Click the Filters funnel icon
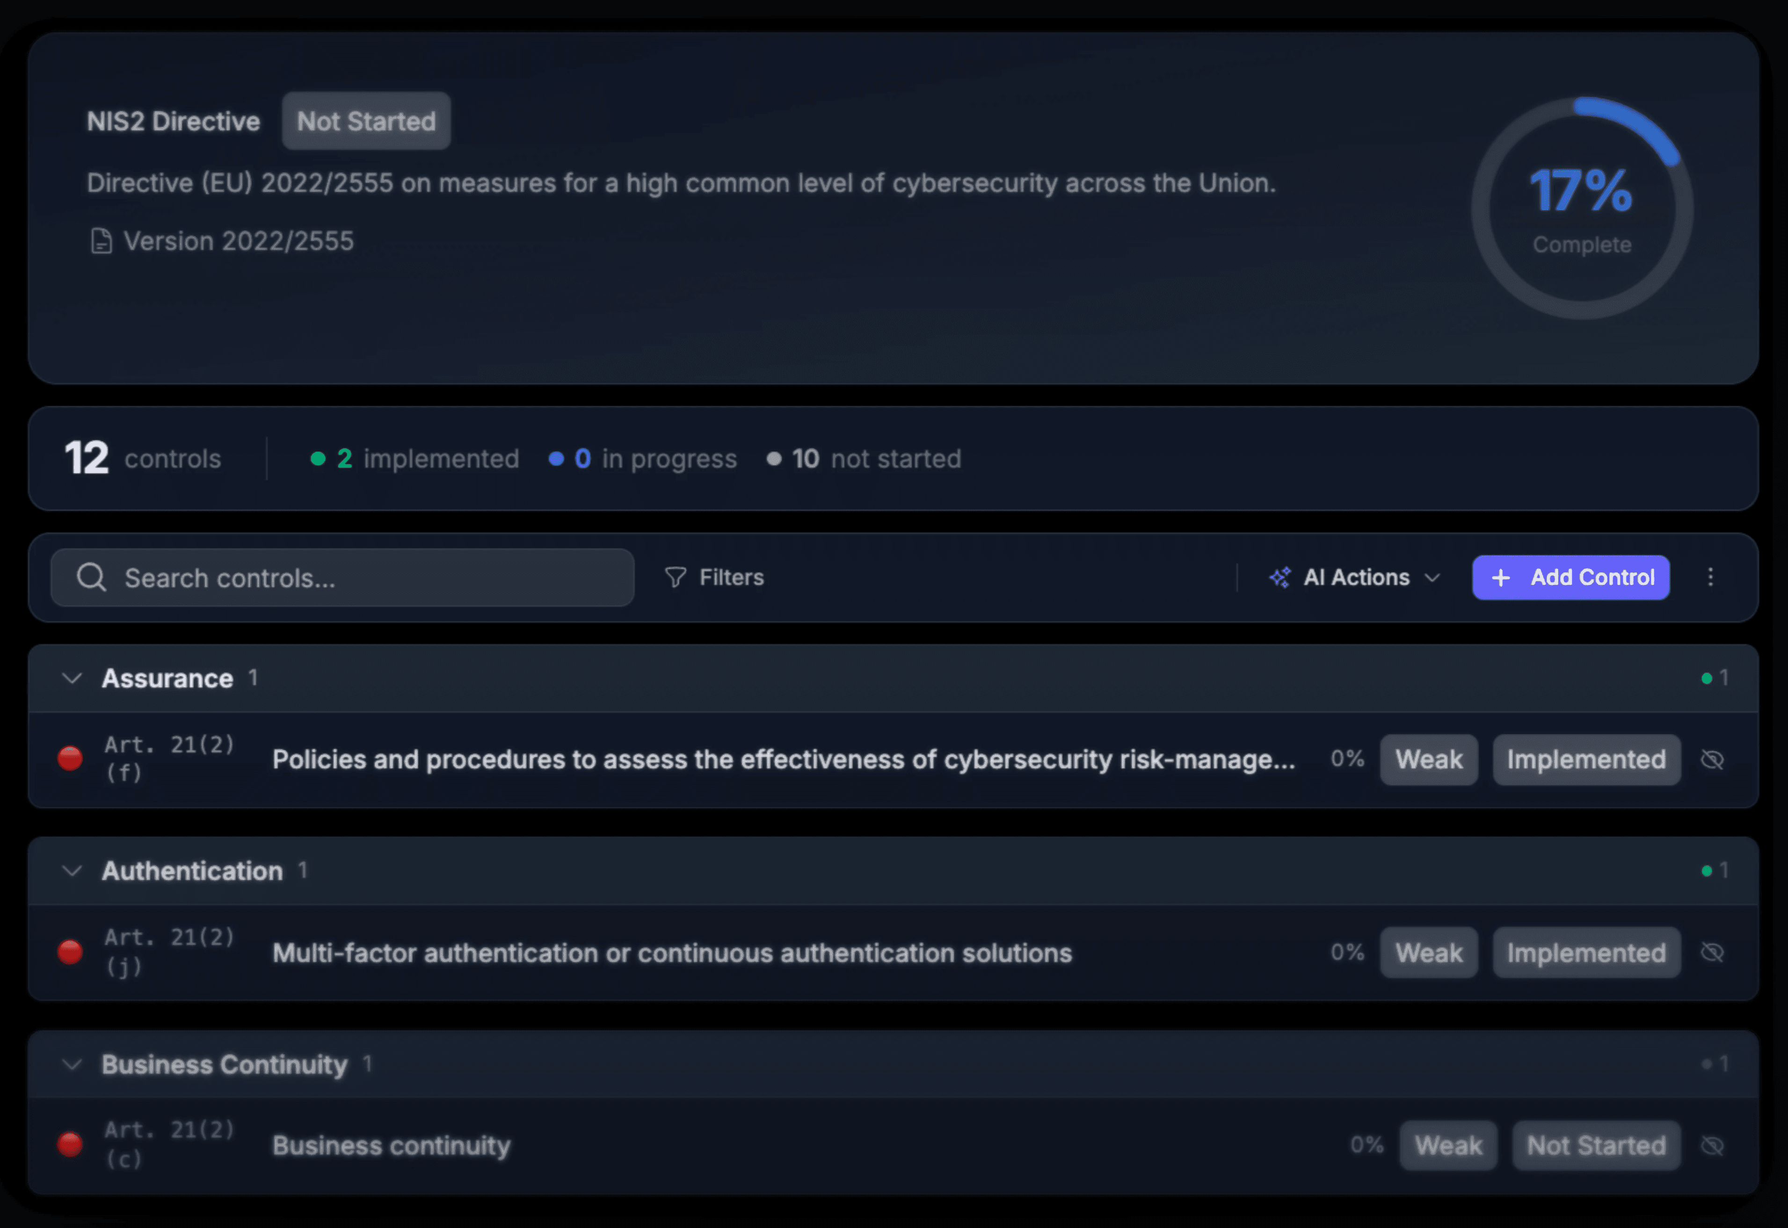Image resolution: width=1788 pixels, height=1228 pixels. point(675,577)
